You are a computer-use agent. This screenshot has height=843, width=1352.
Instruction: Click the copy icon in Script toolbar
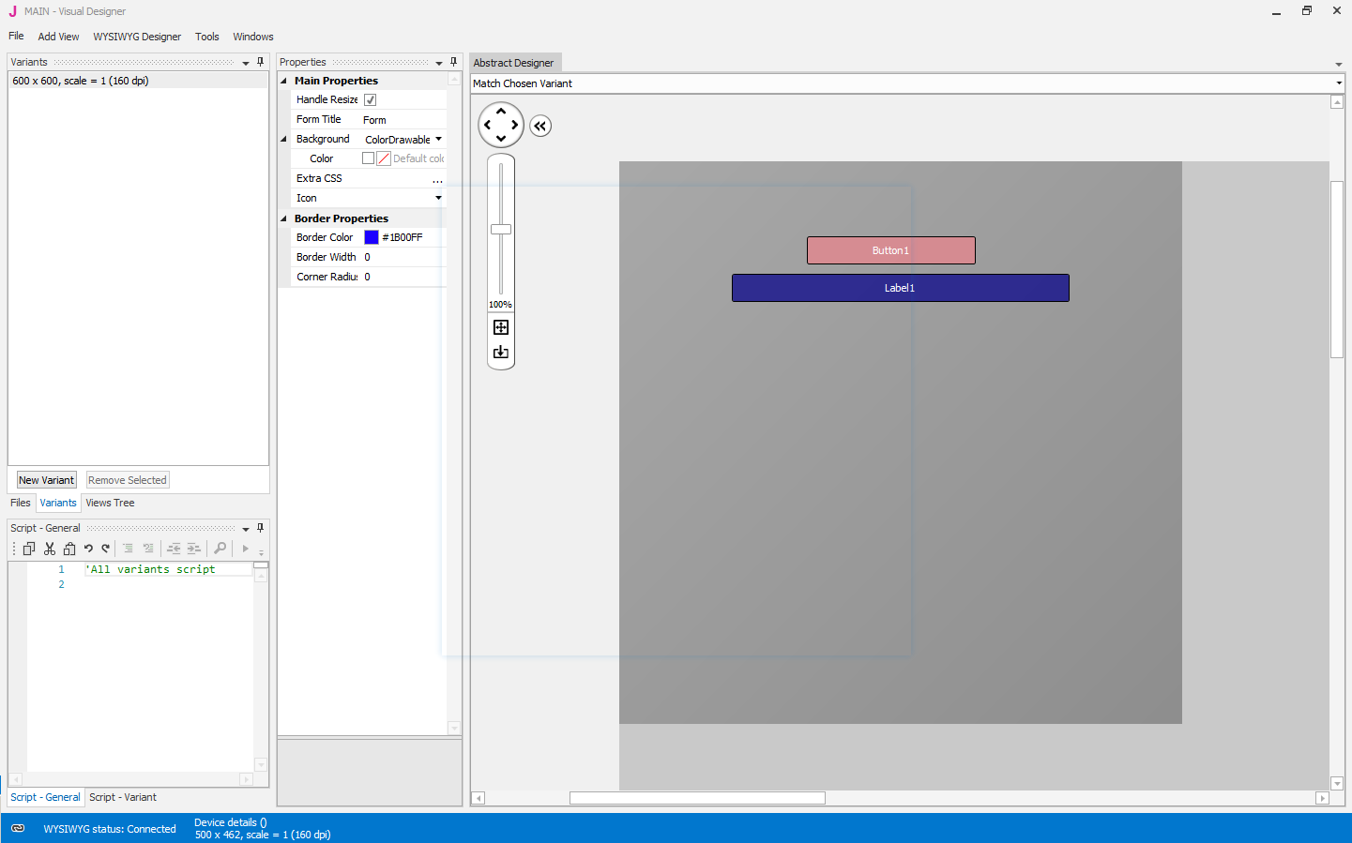click(29, 549)
